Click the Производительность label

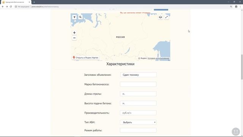tap(97, 113)
